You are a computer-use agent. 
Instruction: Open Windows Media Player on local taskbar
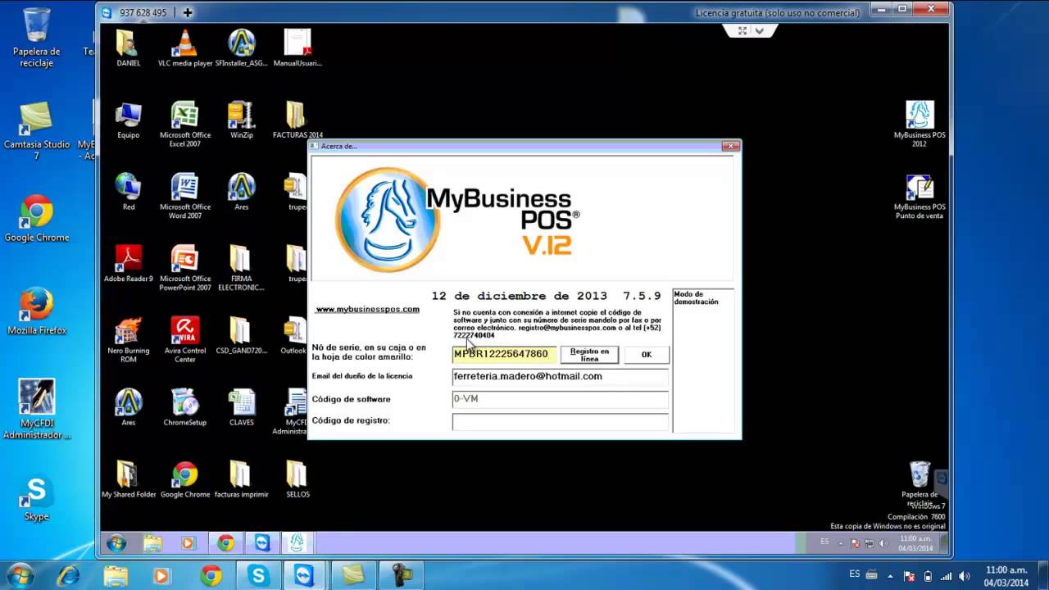(161, 575)
